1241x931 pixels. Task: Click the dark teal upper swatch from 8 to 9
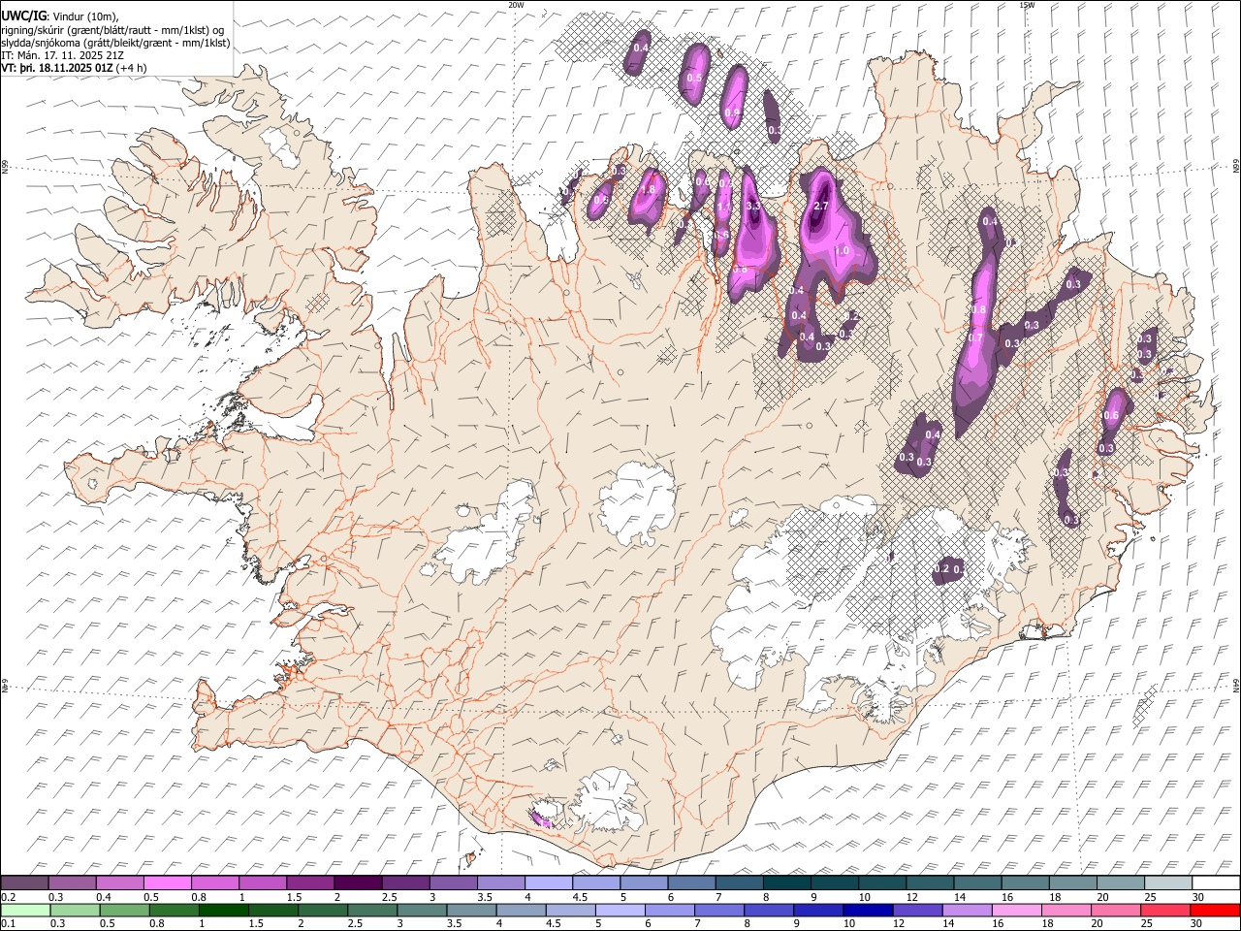point(786,883)
